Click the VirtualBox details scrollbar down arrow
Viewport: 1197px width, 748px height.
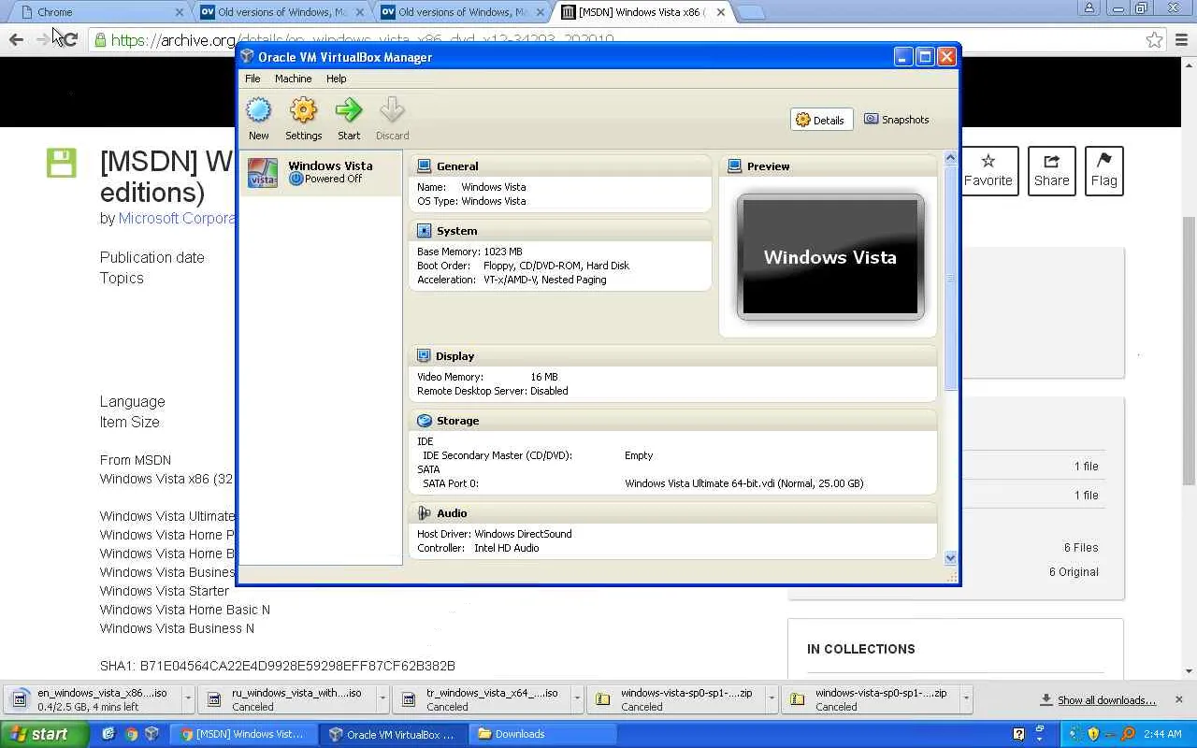[950, 557]
